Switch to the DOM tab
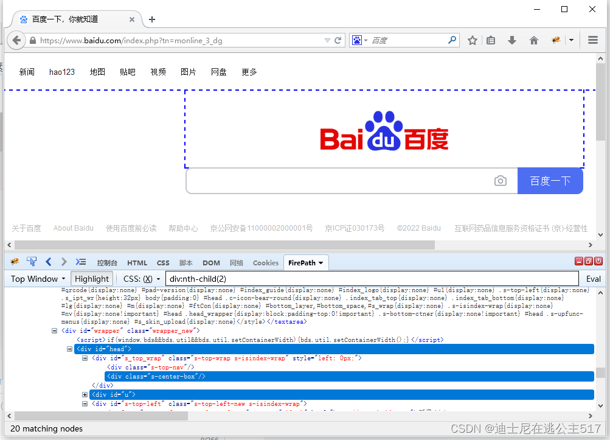The height and width of the screenshot is (440, 610). 211,263
